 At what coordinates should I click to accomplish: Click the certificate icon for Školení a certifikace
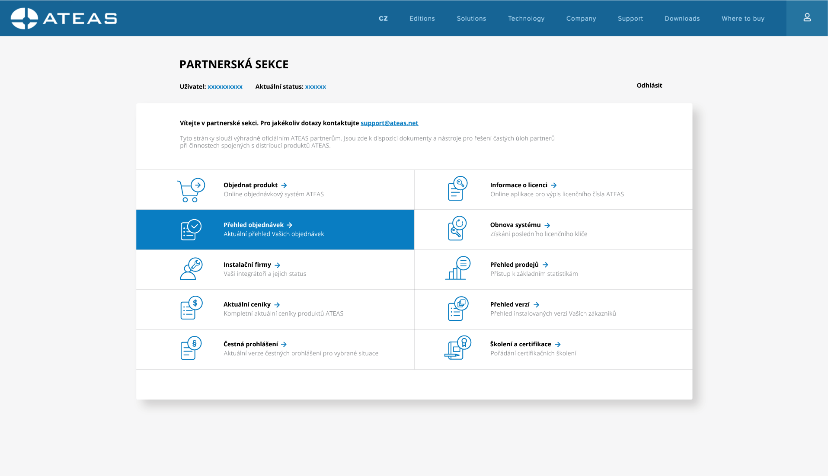point(457,348)
